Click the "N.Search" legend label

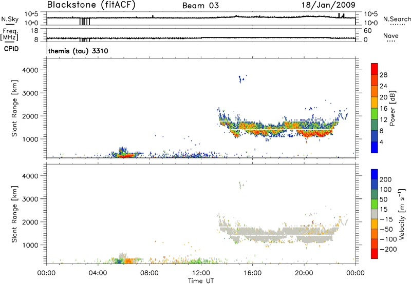point(397,19)
